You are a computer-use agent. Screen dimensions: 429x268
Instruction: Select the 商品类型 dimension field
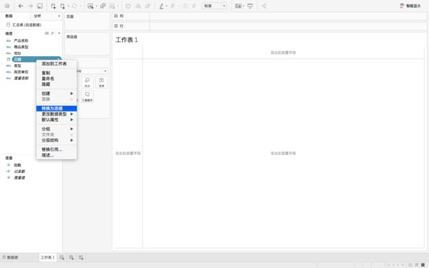pyautogui.click(x=21, y=47)
